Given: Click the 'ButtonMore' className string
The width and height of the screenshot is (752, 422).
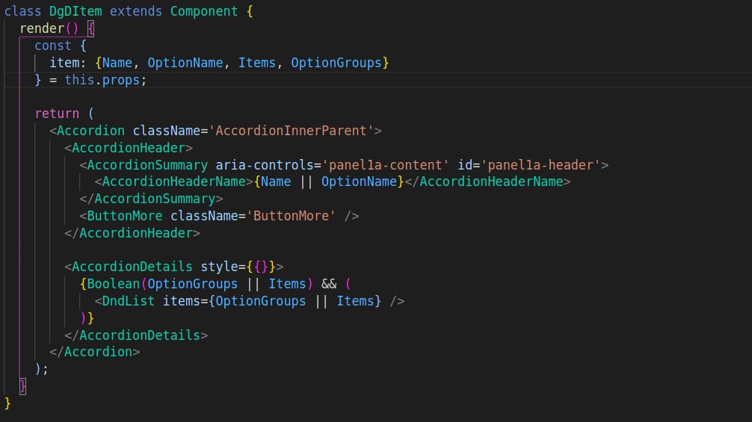Looking at the screenshot, I should point(291,216).
